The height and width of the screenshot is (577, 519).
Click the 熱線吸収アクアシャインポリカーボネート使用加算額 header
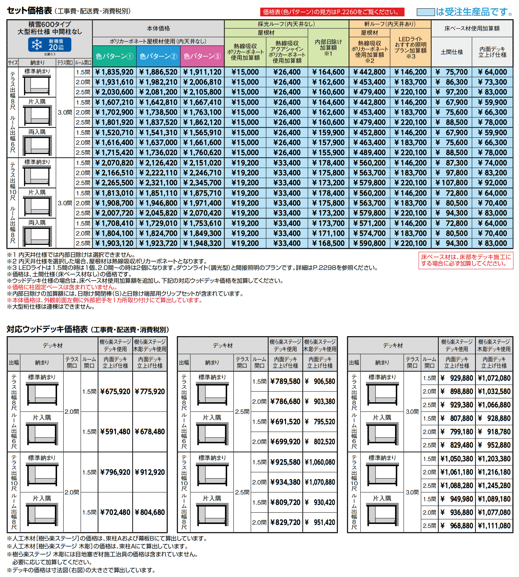287,52
